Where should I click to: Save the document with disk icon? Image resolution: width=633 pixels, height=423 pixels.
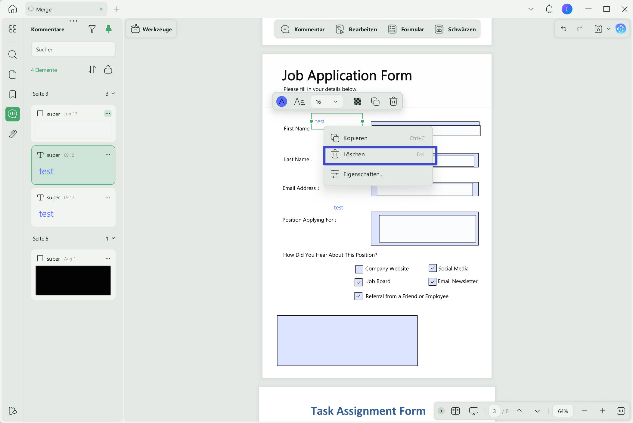(x=598, y=29)
